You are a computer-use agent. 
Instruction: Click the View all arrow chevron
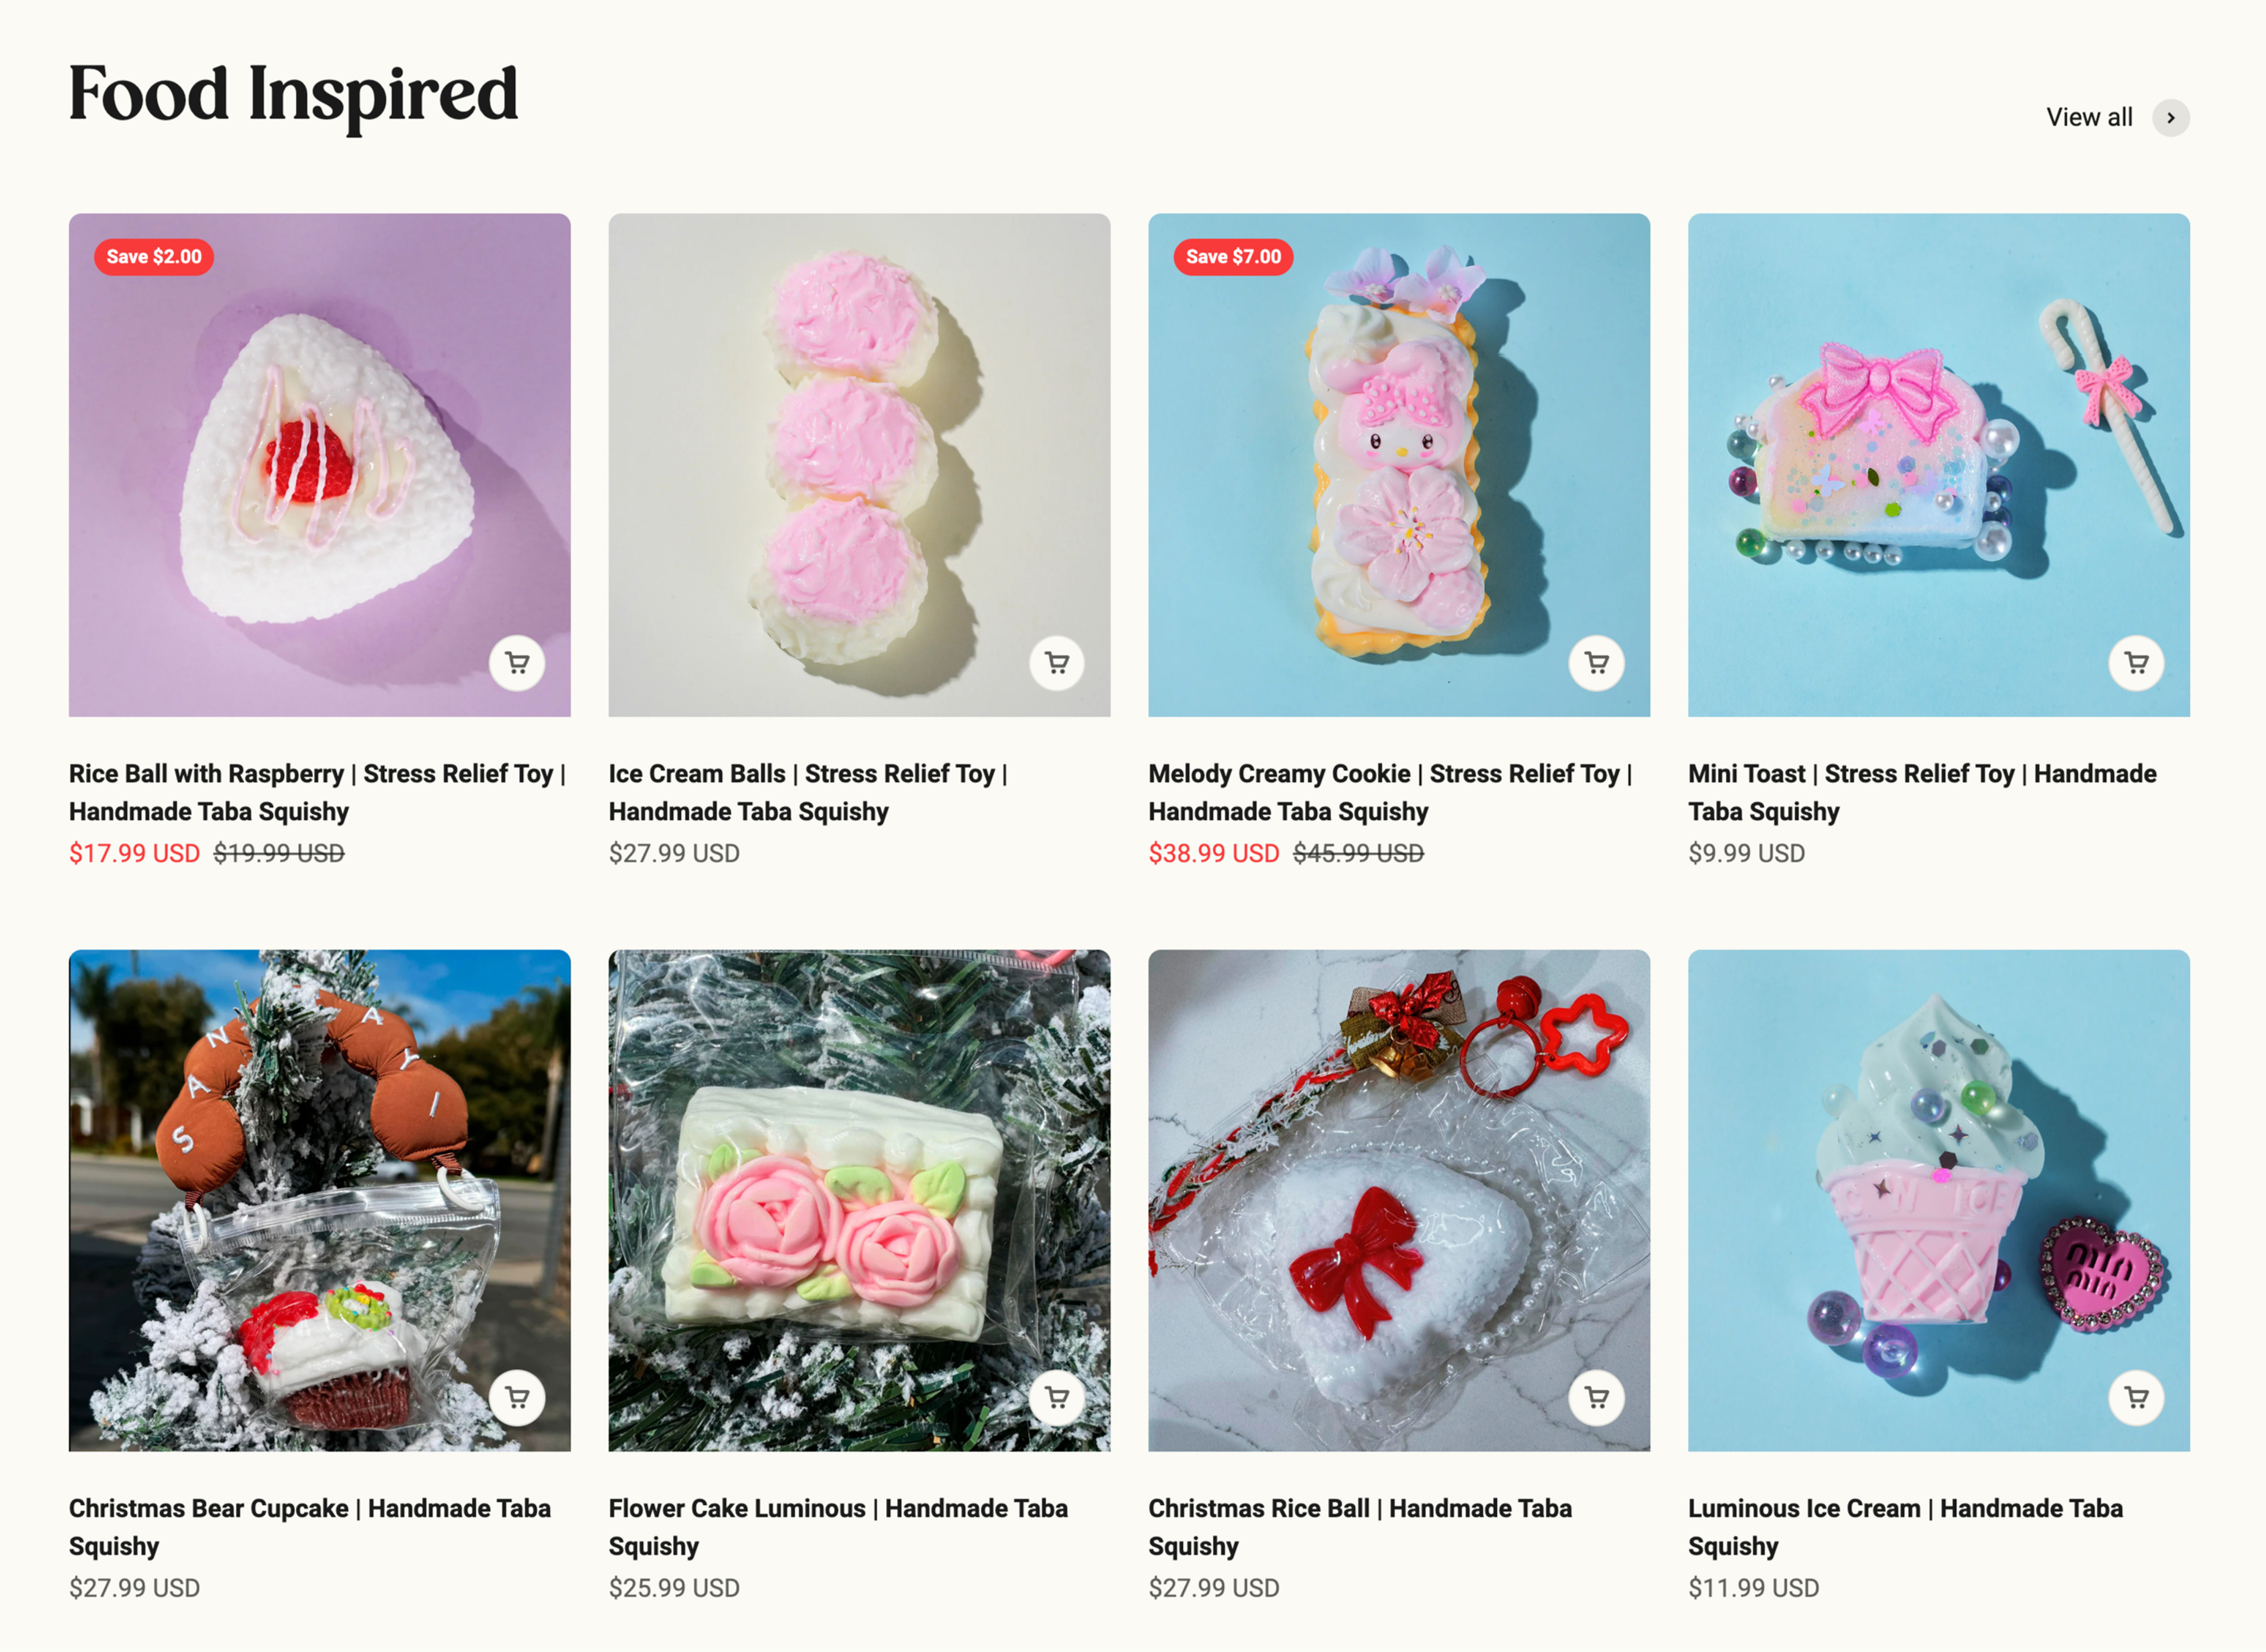coord(2171,118)
